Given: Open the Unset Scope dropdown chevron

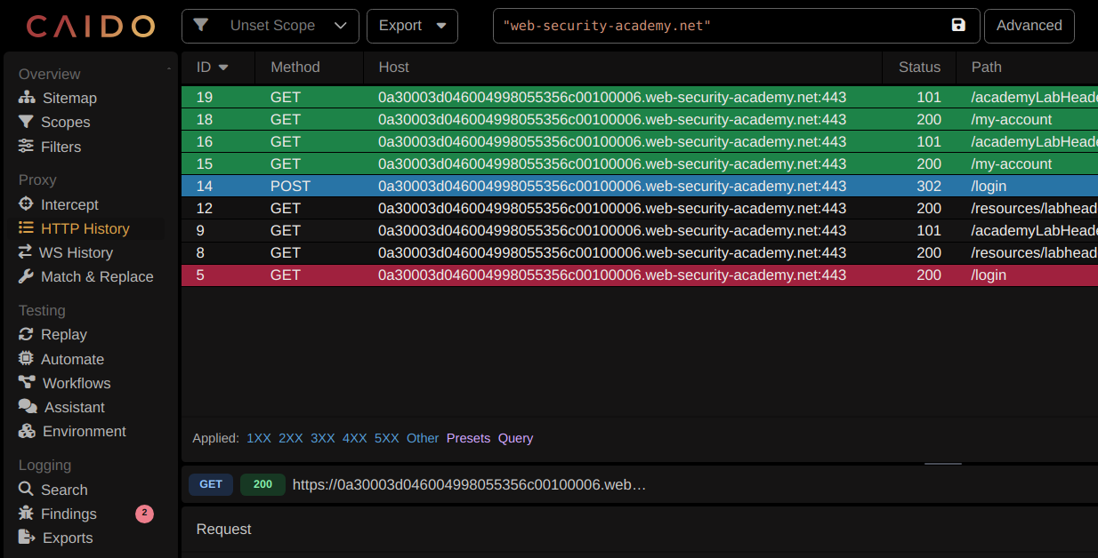Looking at the screenshot, I should (341, 26).
